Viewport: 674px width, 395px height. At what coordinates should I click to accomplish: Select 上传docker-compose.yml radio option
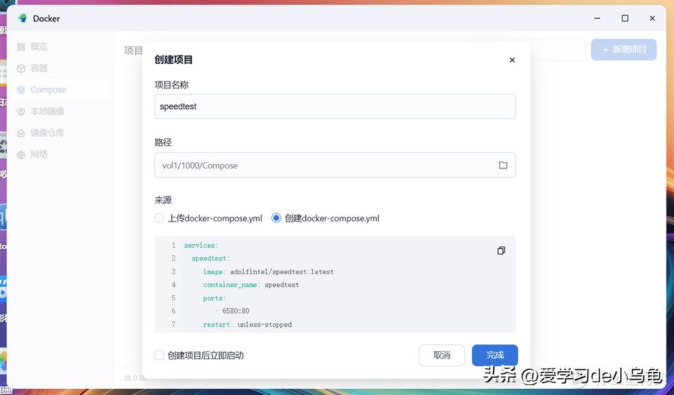coord(159,218)
